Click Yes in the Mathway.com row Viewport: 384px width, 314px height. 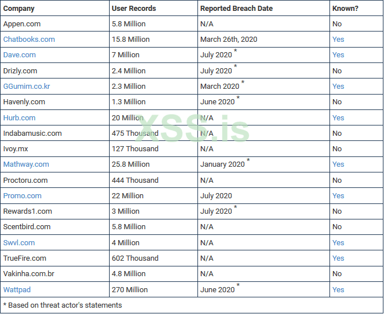coord(338,164)
